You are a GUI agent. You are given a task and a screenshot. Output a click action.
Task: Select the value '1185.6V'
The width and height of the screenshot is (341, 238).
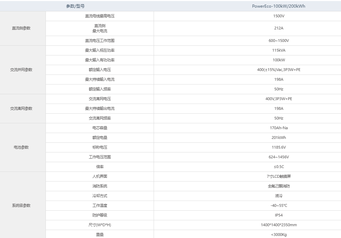279,147
